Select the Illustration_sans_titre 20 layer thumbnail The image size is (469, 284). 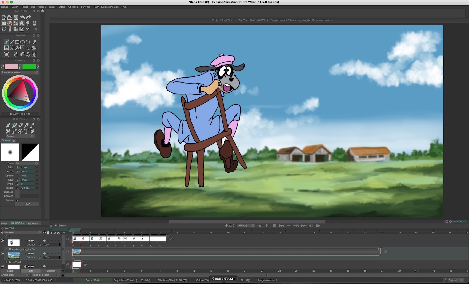(14, 255)
